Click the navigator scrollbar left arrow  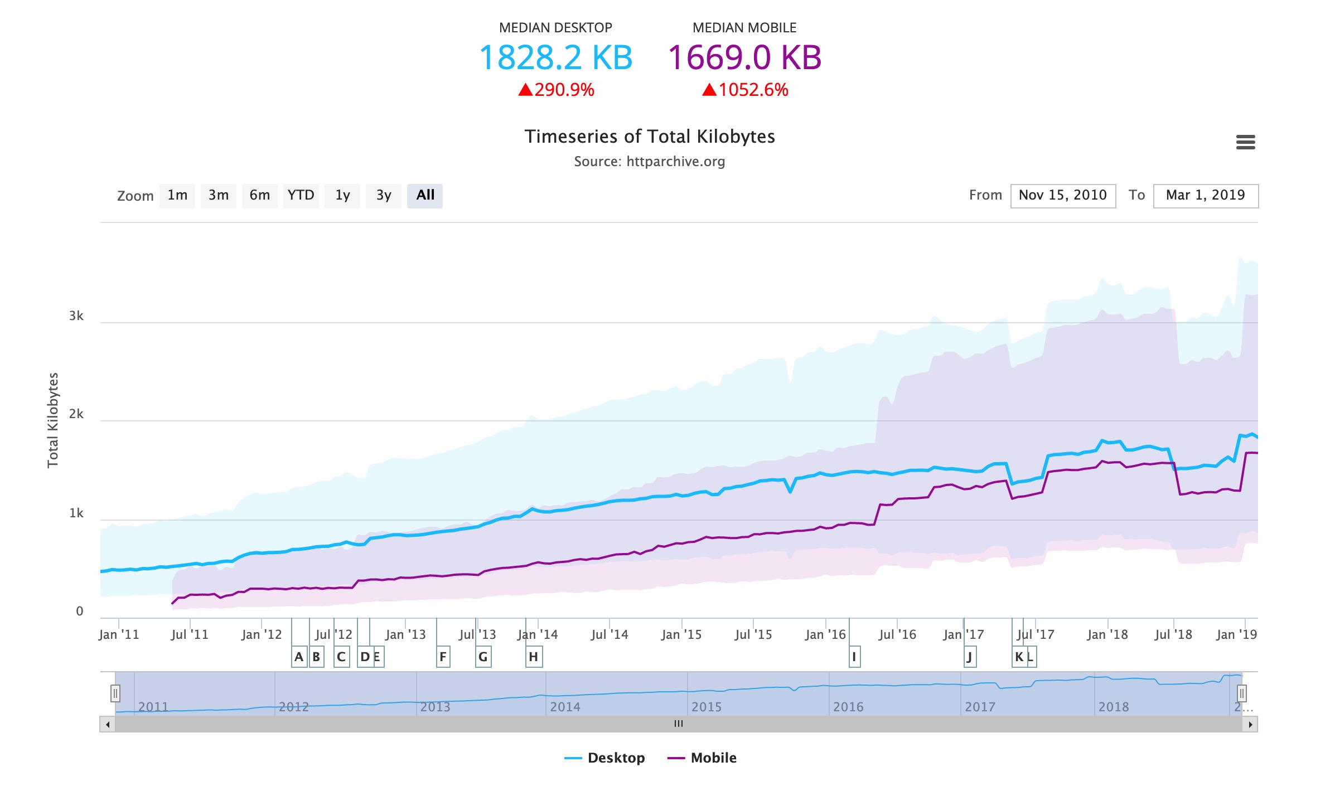pos(108,724)
